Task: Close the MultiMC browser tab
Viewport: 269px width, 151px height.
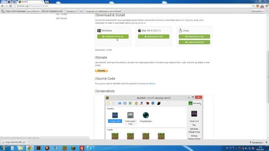Action: click(x=42, y=2)
